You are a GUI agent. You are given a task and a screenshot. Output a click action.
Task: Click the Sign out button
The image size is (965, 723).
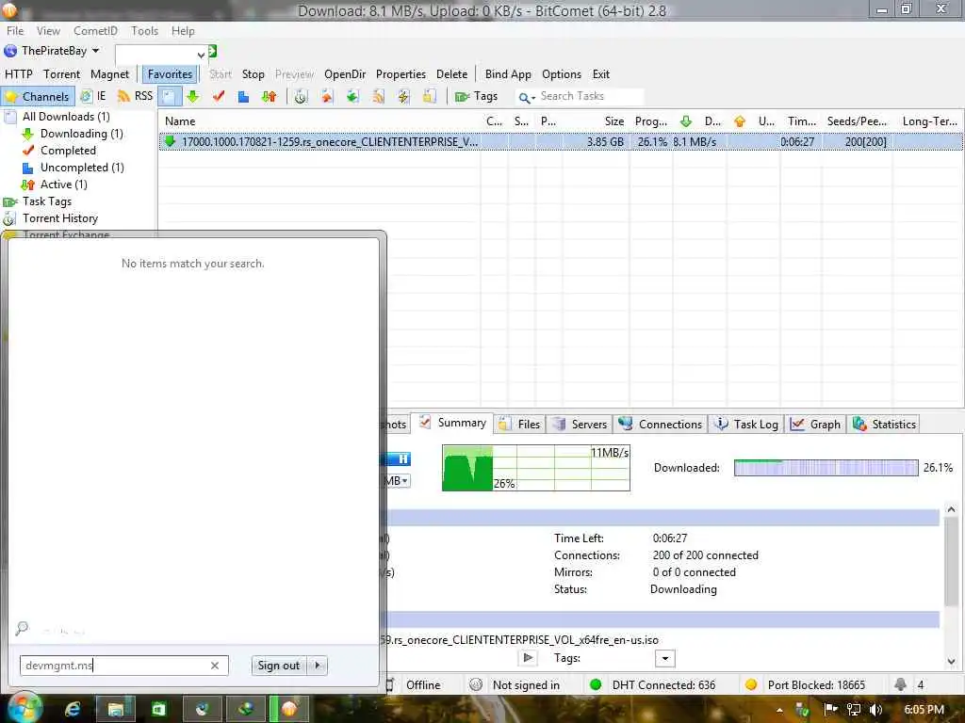pos(278,666)
